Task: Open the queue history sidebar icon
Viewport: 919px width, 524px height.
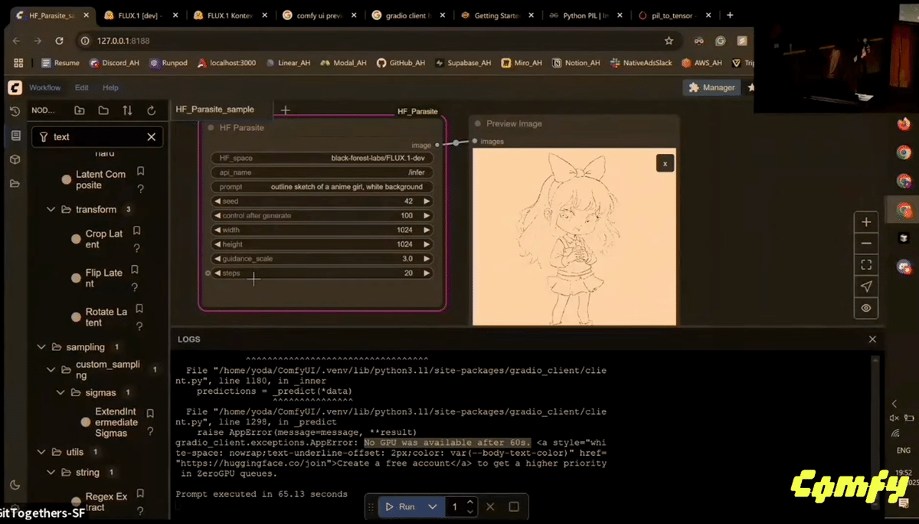Action: (x=15, y=111)
